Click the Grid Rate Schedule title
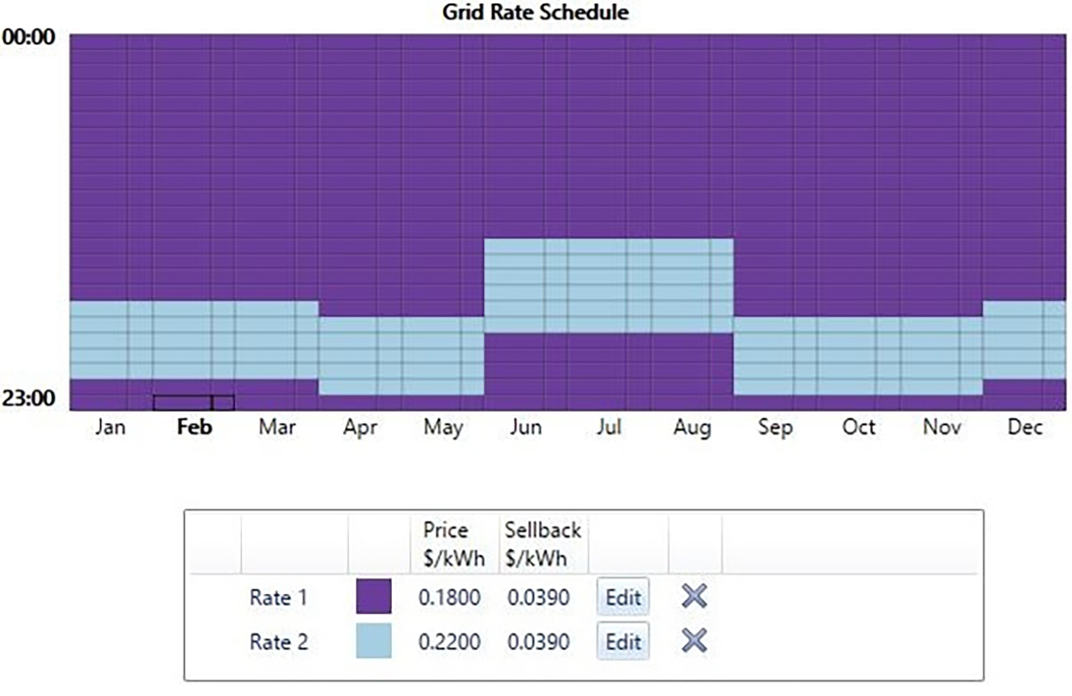Viewport: 1072px width, 696px height. pos(536,13)
